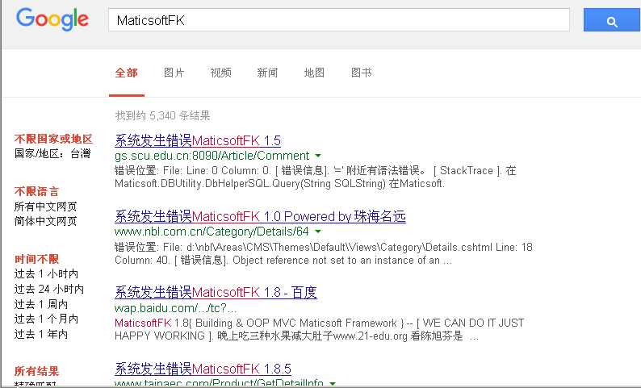Expand dropdown arrow next to www.tainaec.com URL
The image size is (641, 388).
pos(333,383)
